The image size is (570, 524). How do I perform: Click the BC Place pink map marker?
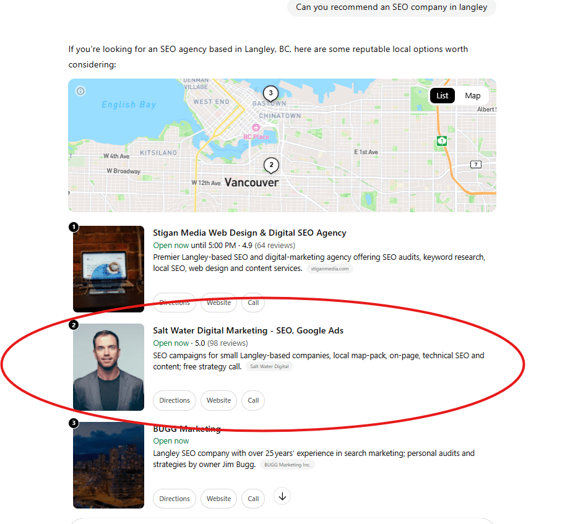pos(256,127)
